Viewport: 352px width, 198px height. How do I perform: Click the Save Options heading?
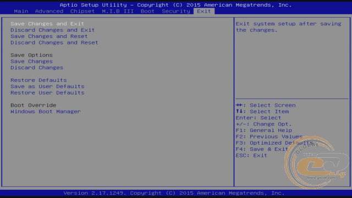pyautogui.click(x=31, y=55)
